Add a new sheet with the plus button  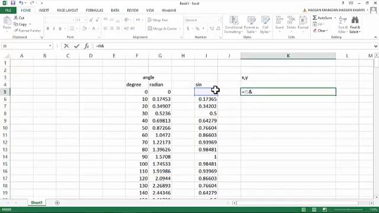(x=57, y=203)
